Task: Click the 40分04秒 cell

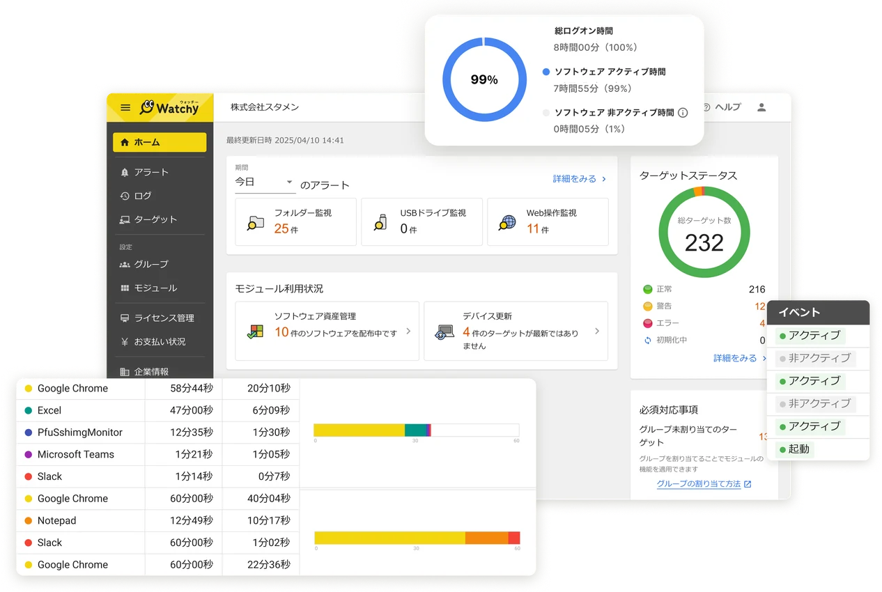Action: point(269,499)
